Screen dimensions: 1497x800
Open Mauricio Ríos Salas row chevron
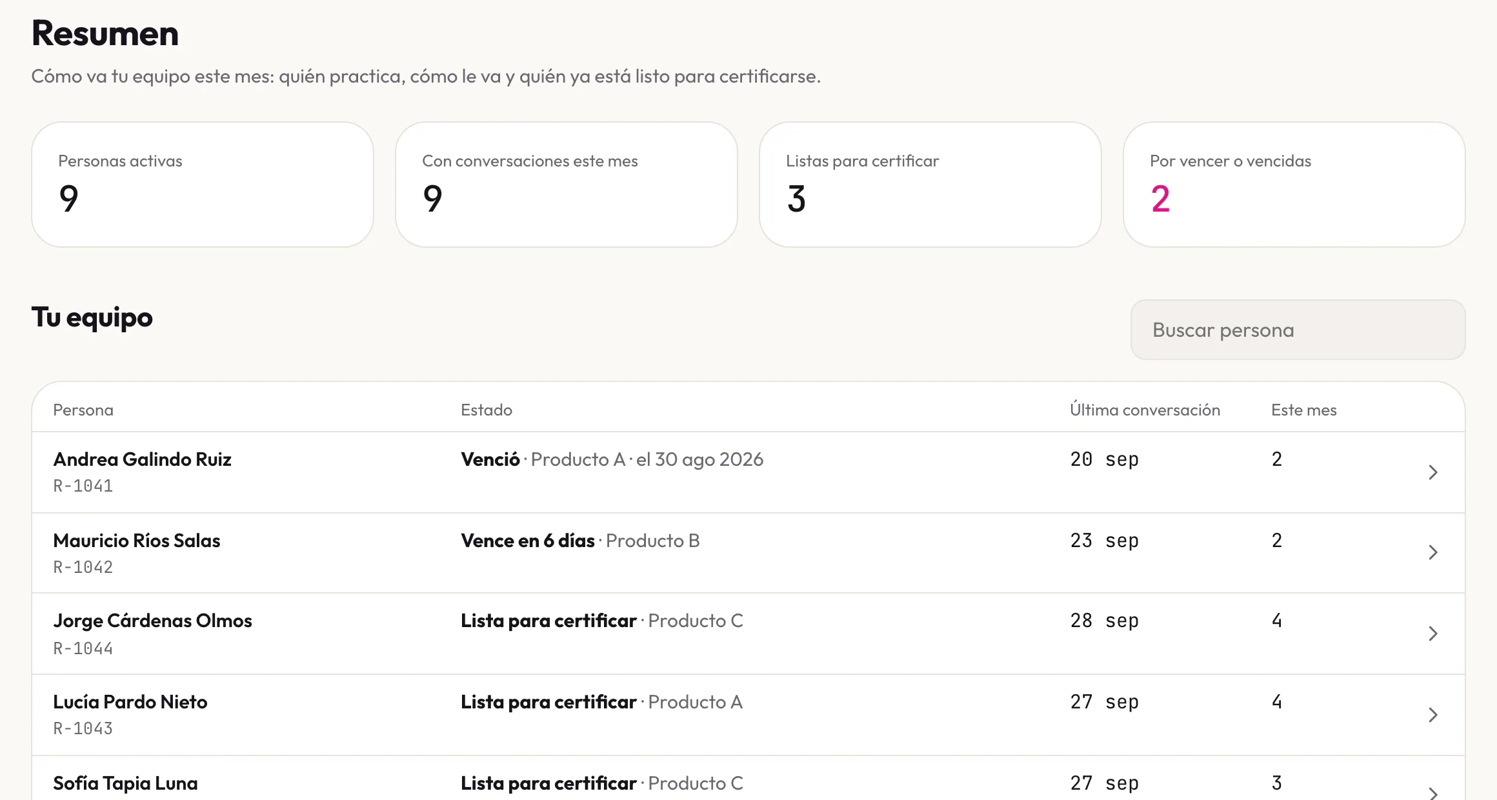(x=1433, y=552)
